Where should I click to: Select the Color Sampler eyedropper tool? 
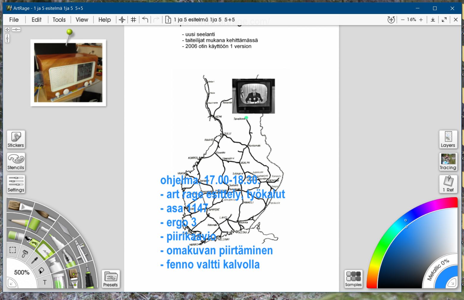point(35,261)
